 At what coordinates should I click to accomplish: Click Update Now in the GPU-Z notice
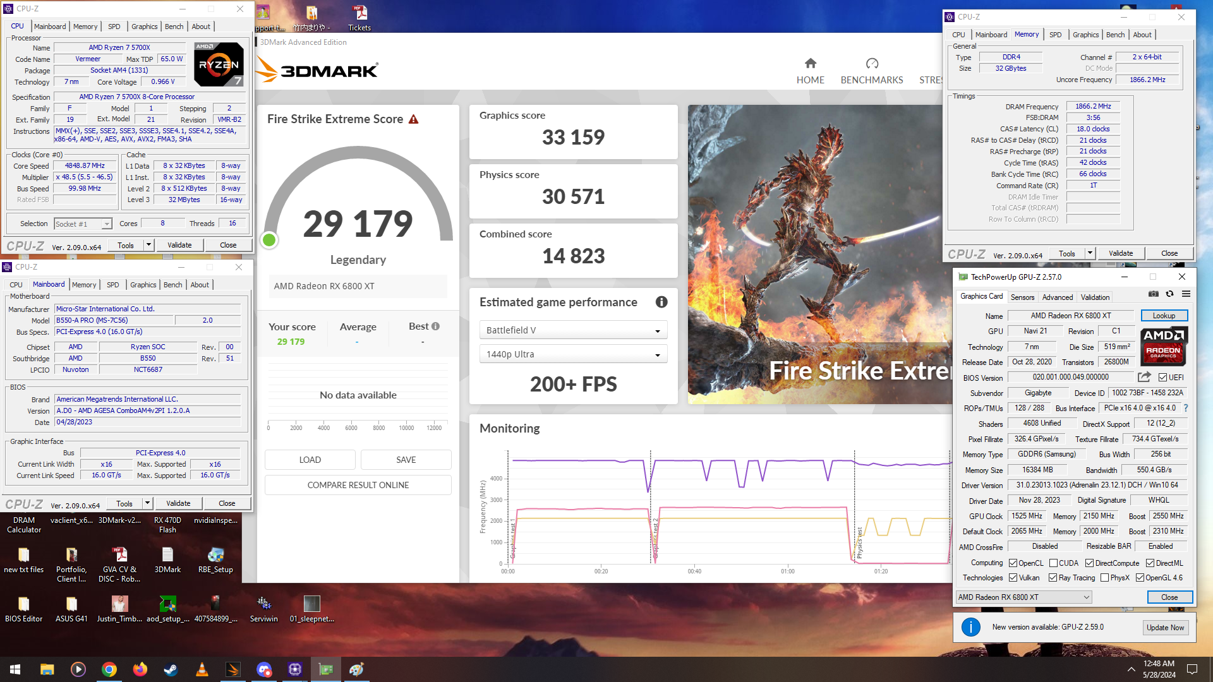click(1165, 627)
